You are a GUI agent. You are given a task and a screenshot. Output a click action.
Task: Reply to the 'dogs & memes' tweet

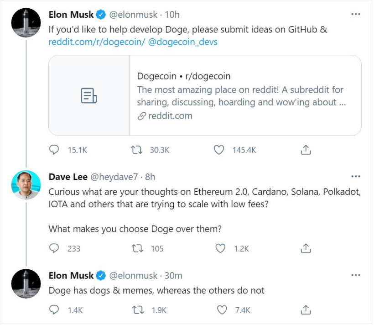pos(54,310)
